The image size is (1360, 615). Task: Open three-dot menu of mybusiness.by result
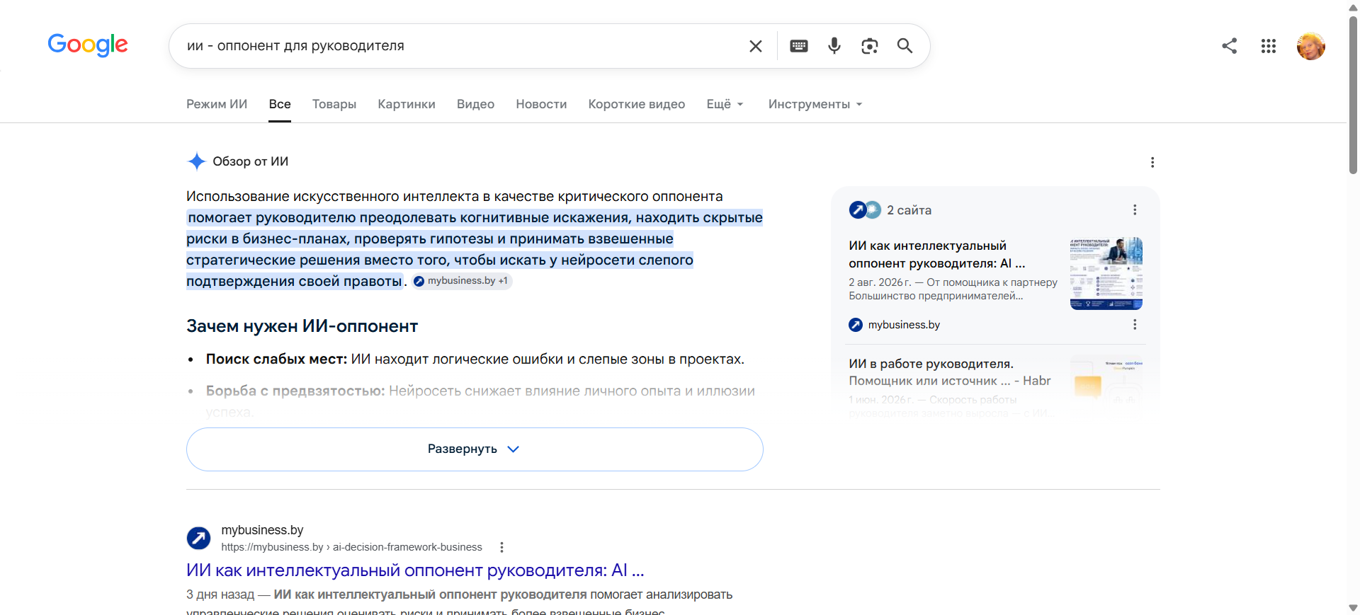pyautogui.click(x=501, y=547)
